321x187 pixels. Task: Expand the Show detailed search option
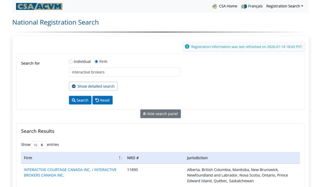coord(93,86)
